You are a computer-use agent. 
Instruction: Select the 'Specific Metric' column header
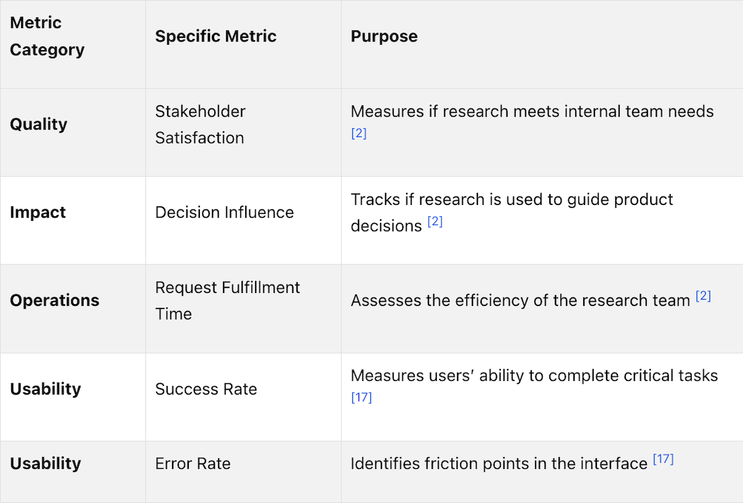click(x=215, y=36)
